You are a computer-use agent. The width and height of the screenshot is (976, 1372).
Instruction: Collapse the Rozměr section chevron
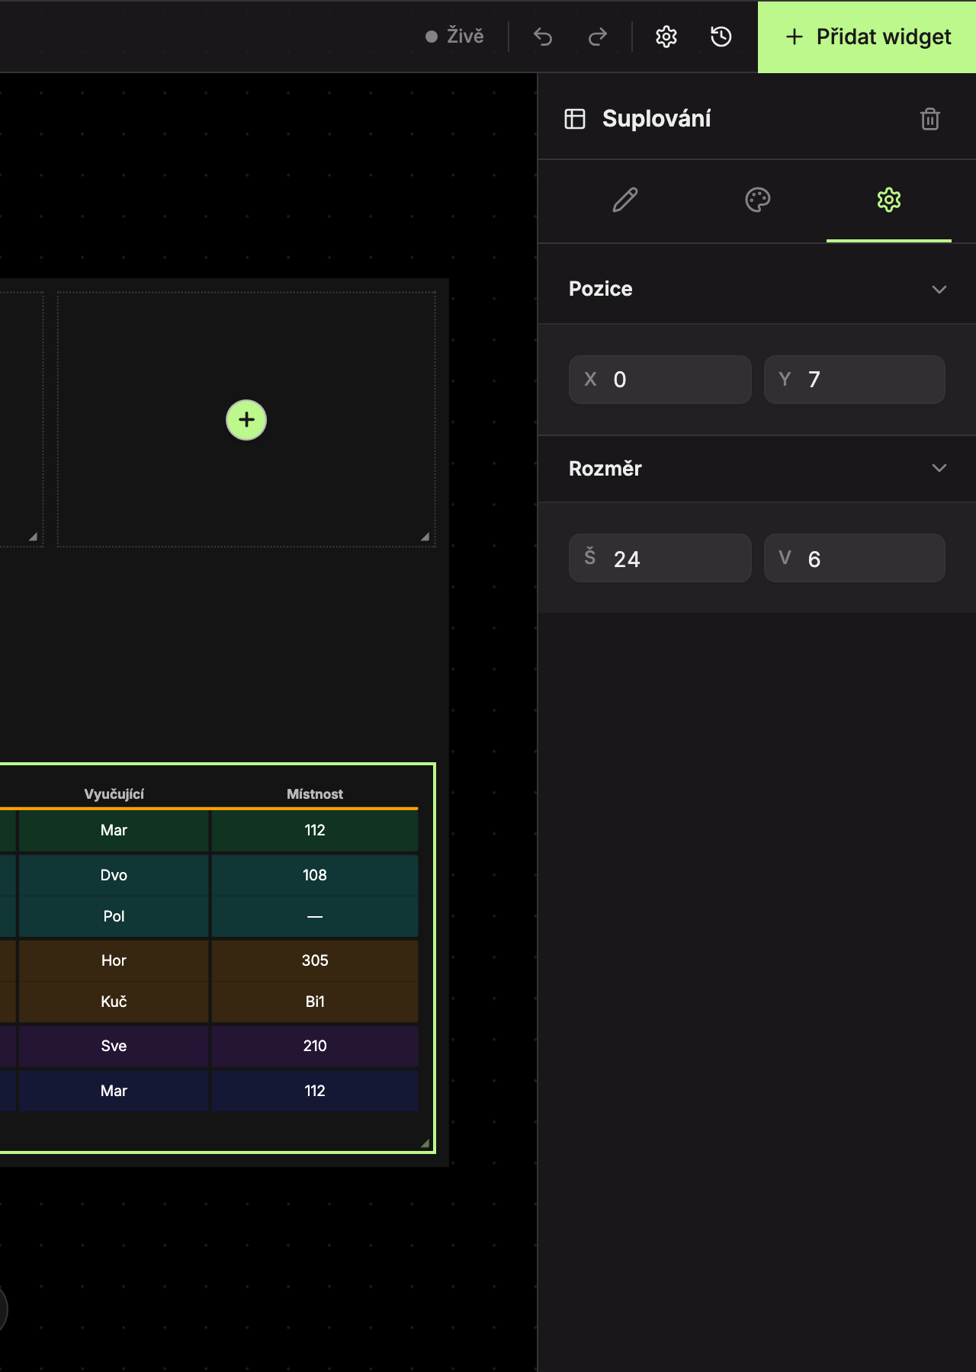tap(939, 468)
